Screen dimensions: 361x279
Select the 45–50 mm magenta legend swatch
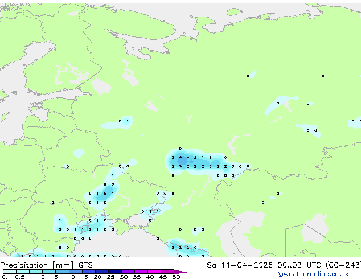point(167,272)
